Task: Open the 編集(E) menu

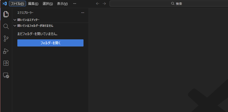Action: point(33,4)
